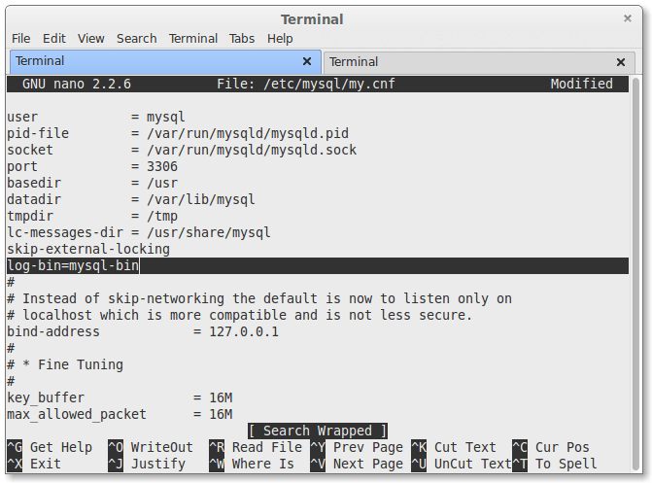652x483 pixels.
Task: Open the Search menu
Action: point(136,38)
